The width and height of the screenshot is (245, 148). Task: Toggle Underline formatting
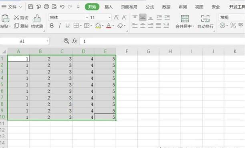point(68,26)
